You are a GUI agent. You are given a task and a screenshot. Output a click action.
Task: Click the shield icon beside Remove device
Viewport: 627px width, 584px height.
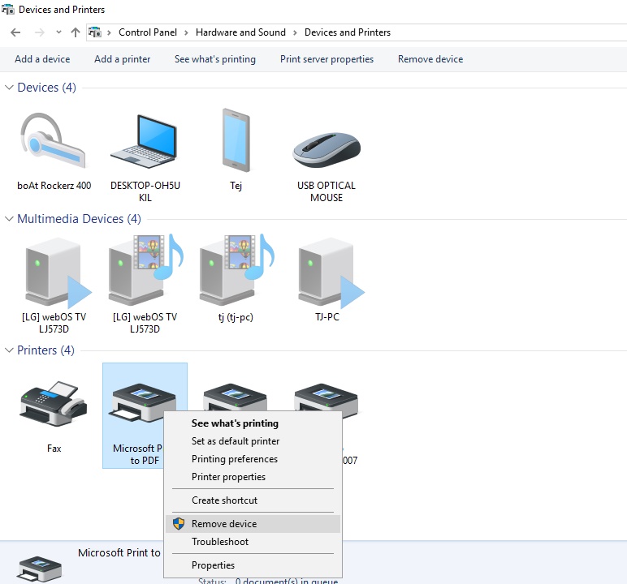pyautogui.click(x=179, y=524)
